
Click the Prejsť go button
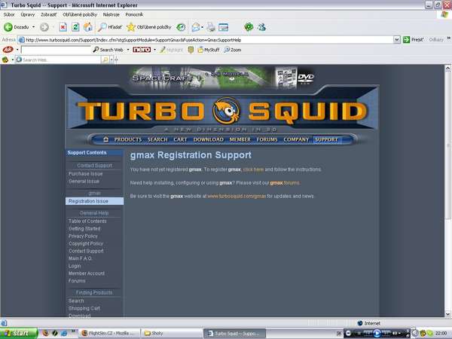coord(414,40)
